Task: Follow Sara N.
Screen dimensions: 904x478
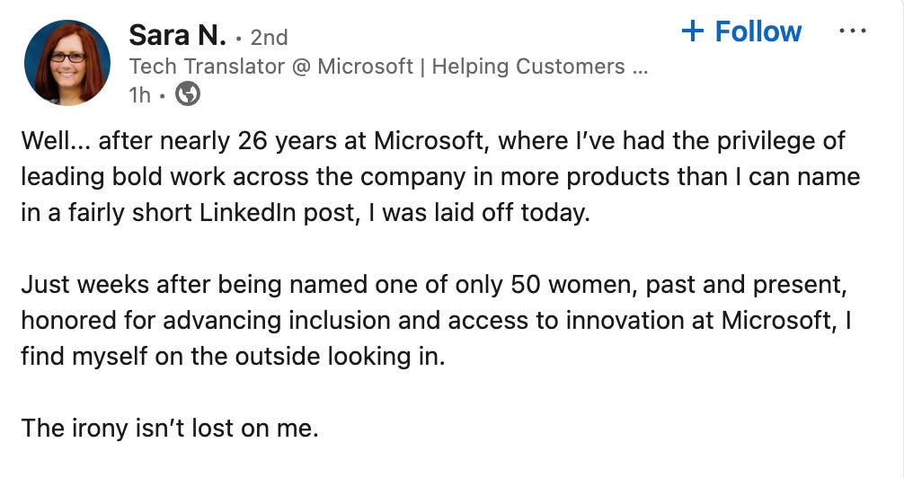Action: (x=741, y=31)
